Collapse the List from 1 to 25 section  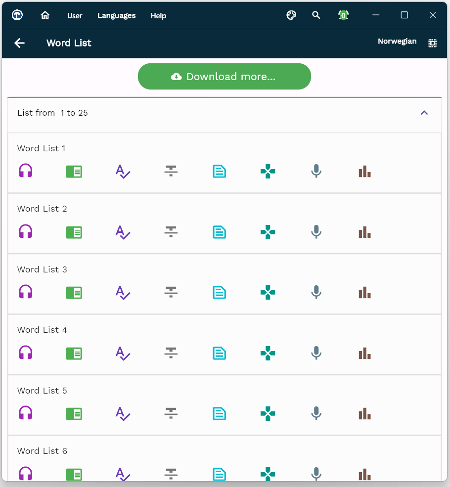(x=424, y=113)
